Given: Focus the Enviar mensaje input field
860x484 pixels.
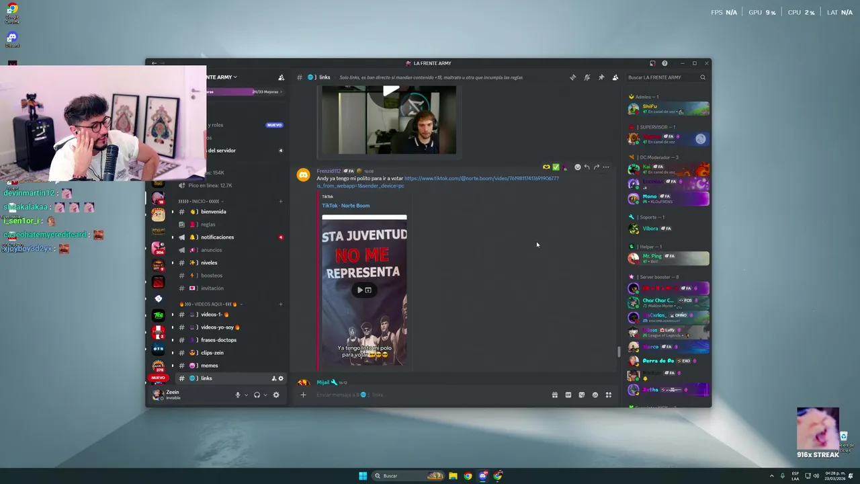Looking at the screenshot, I should [430, 395].
